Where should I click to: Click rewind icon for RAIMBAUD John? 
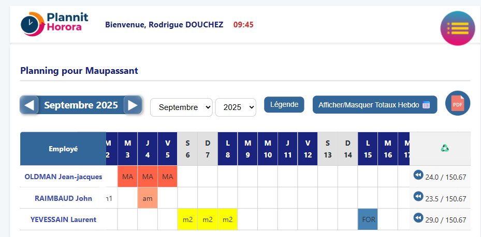click(x=418, y=197)
